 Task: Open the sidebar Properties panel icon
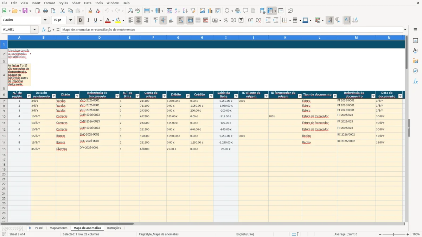[415, 41]
